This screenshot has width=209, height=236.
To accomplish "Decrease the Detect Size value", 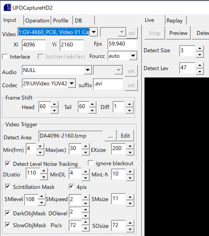I will (x=200, y=55).
